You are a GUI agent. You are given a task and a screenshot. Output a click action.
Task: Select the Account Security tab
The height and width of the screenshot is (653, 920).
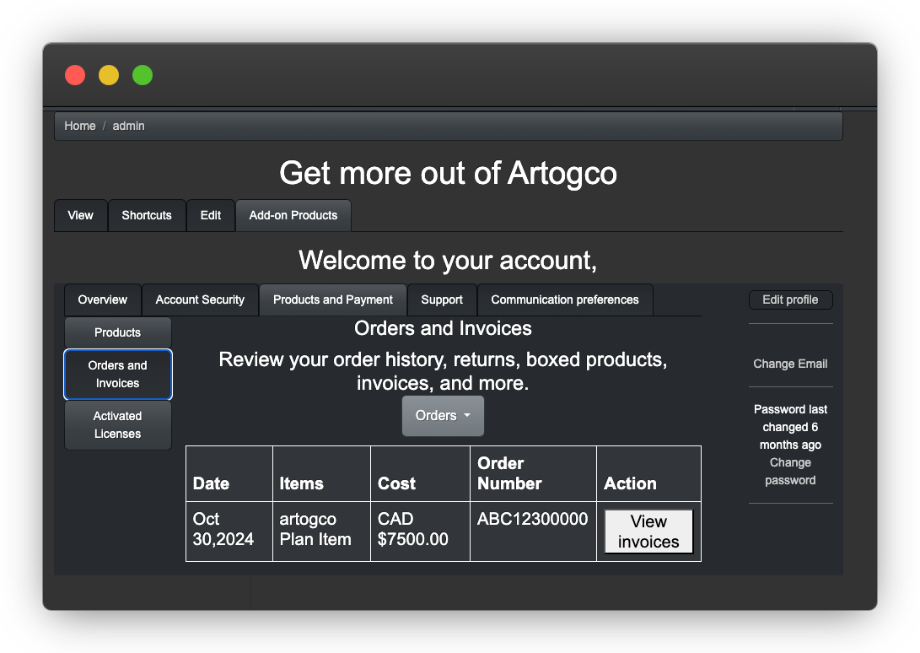click(200, 300)
